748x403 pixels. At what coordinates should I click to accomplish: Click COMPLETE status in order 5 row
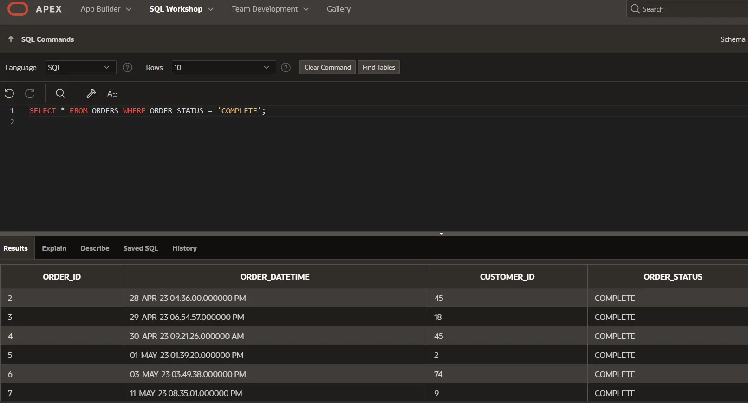tap(668, 355)
